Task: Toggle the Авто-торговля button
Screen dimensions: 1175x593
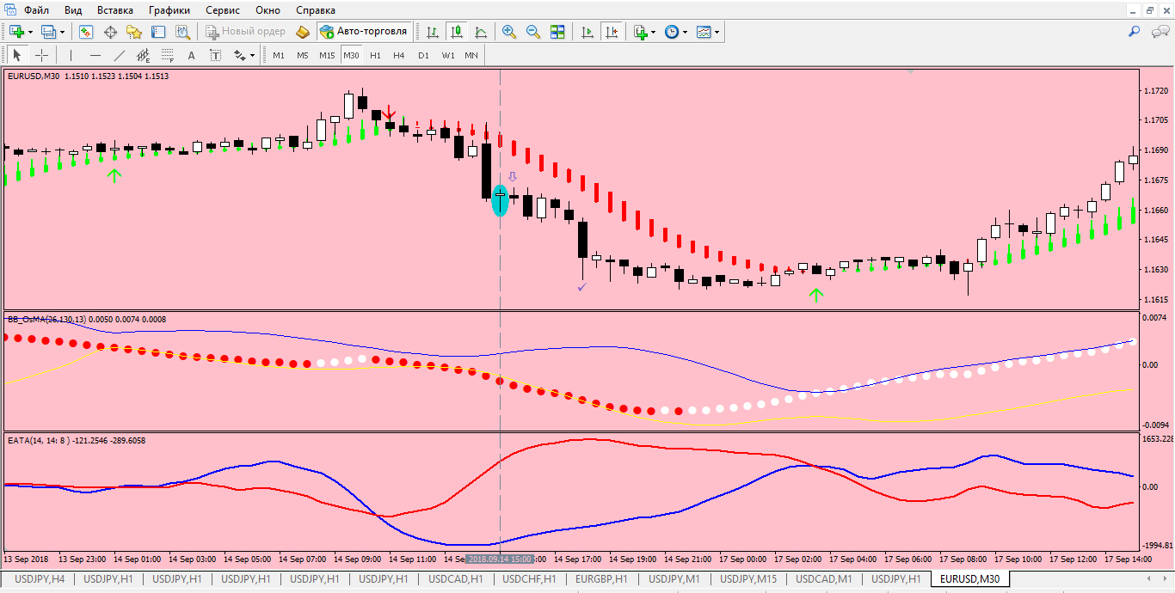Action: (x=363, y=32)
